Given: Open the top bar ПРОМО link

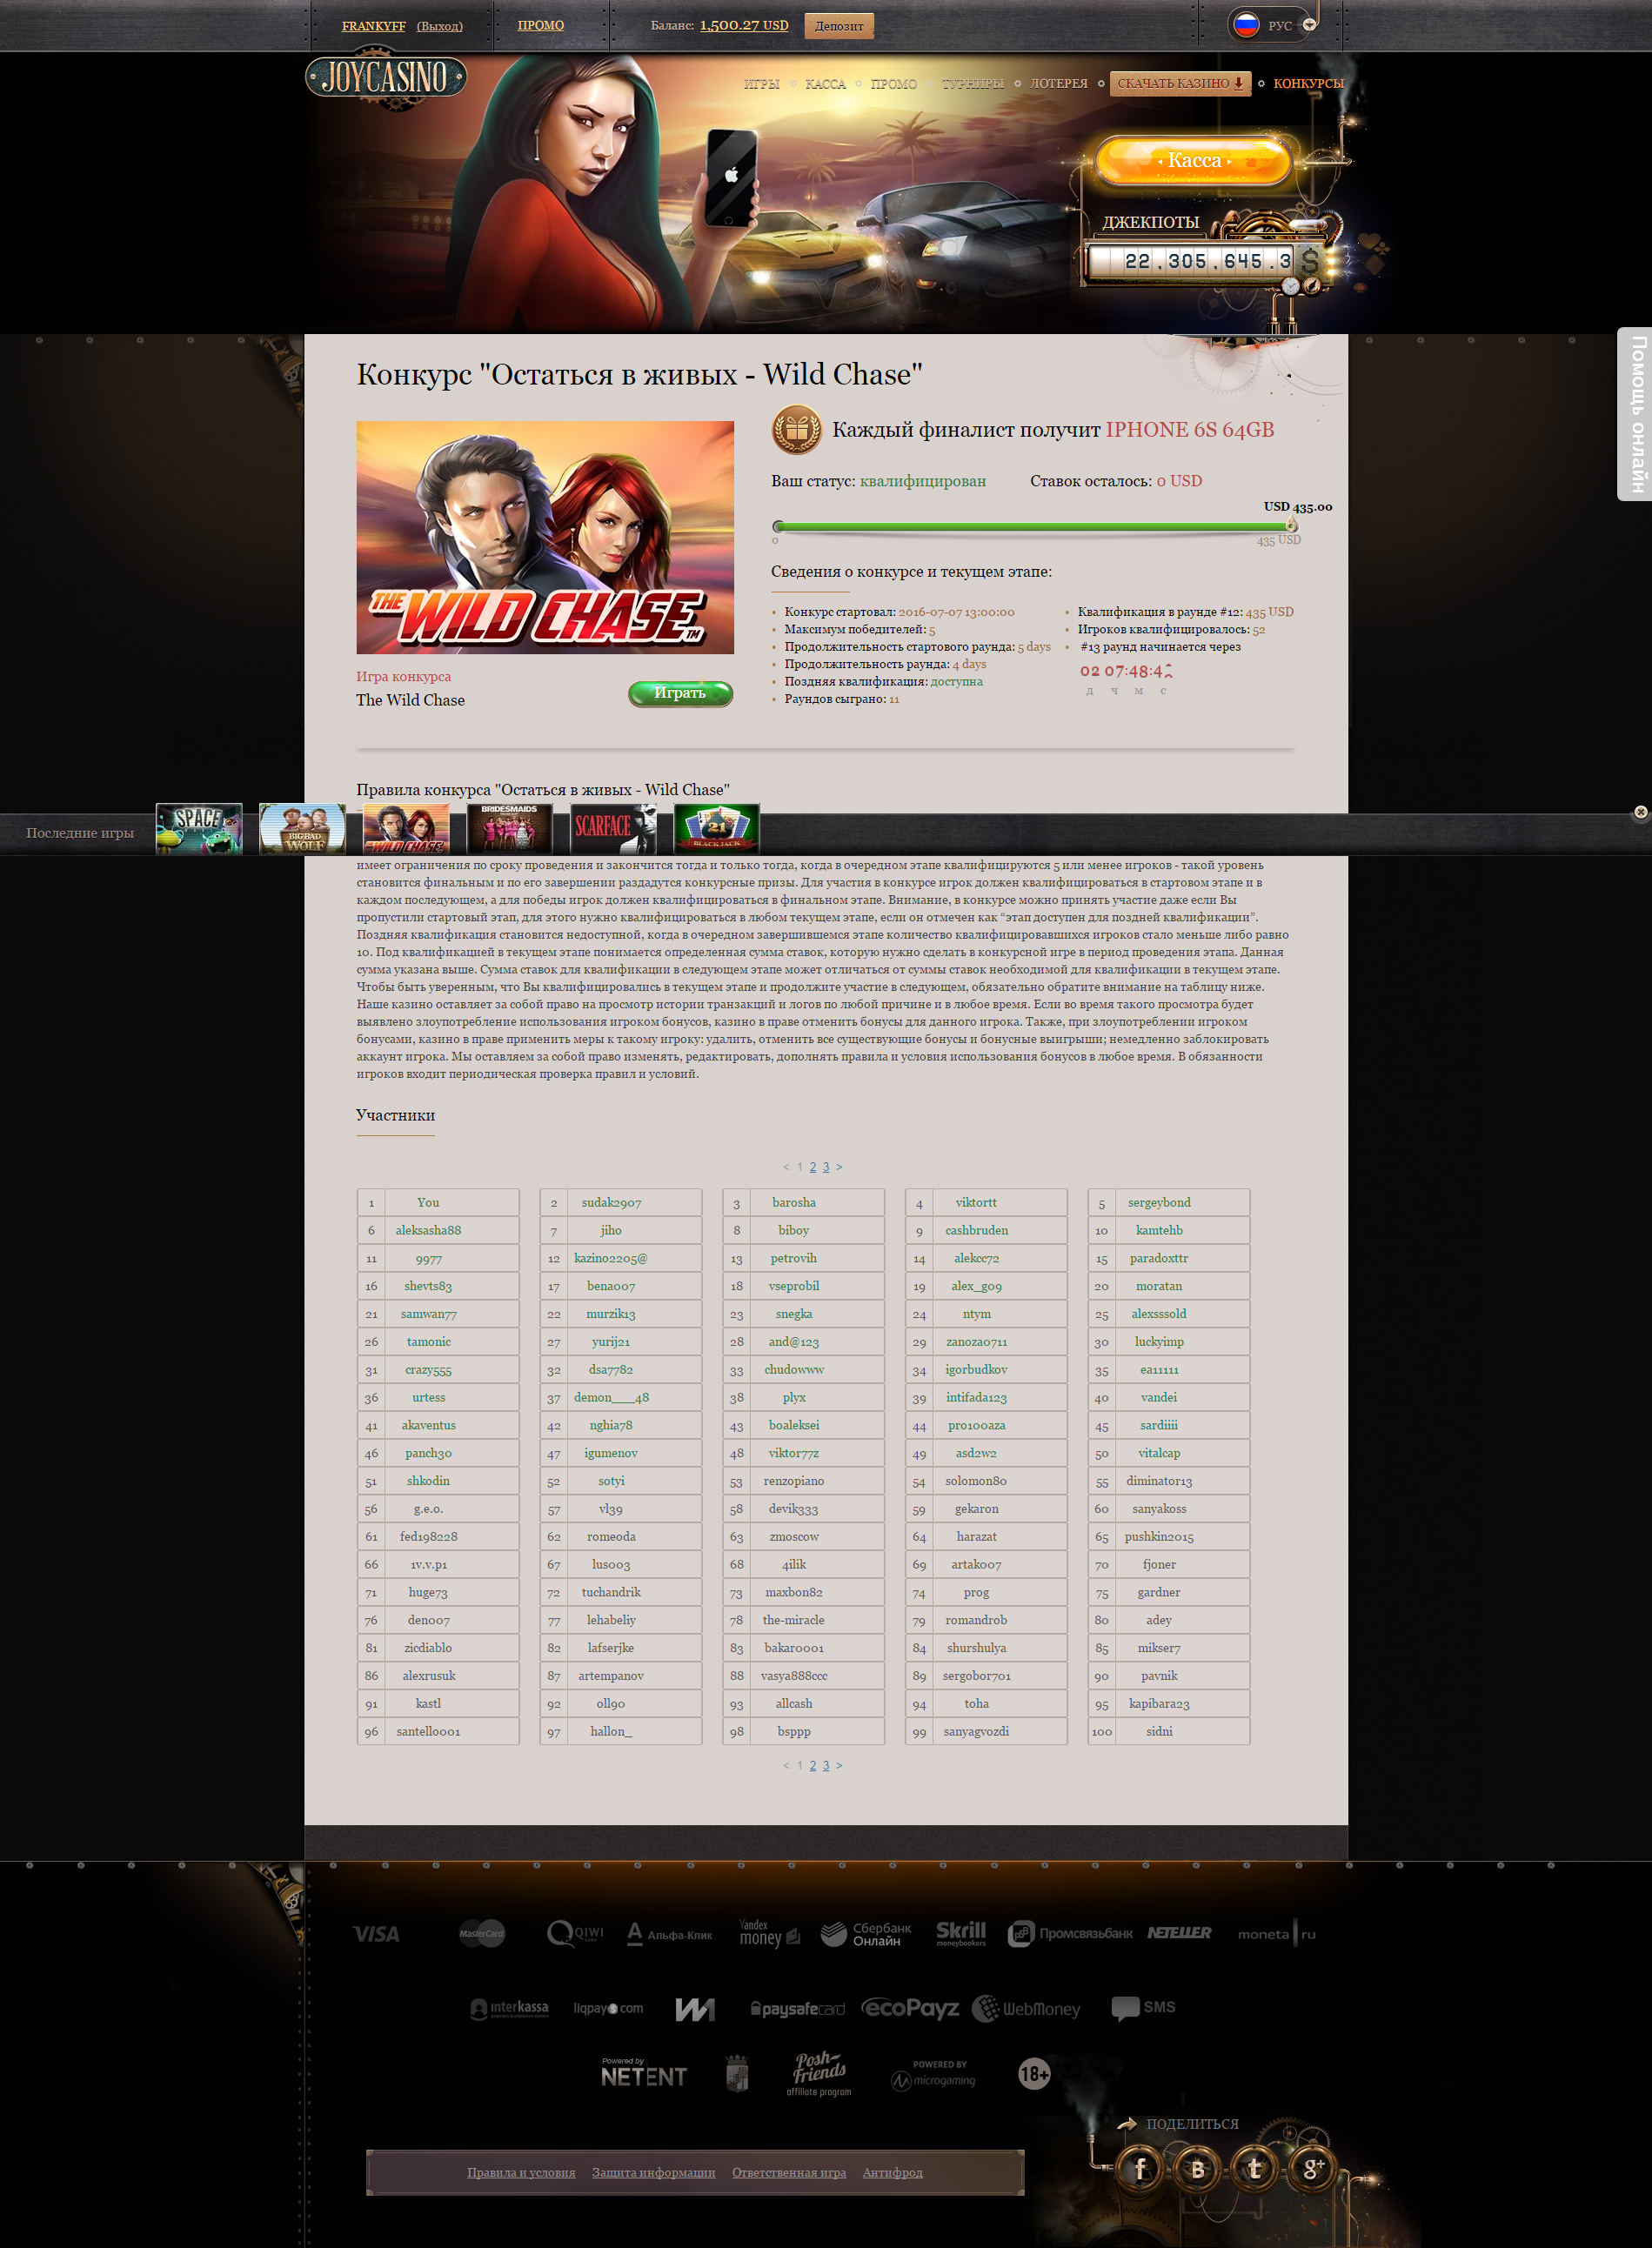Looking at the screenshot, I should tap(540, 25).
